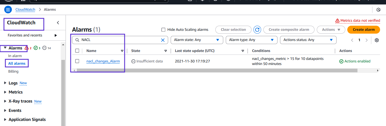The image size is (386, 126).
Task: Open the Actions dropdown button
Action: [331, 30]
